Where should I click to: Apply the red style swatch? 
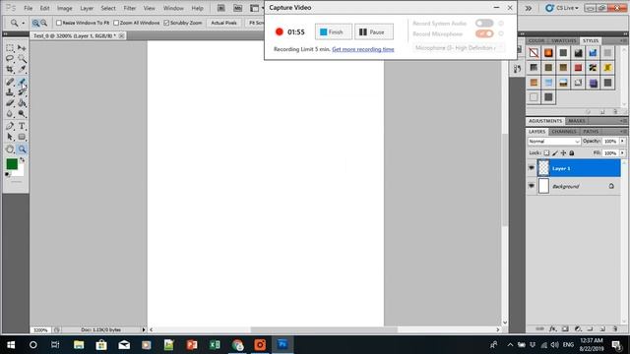point(578,68)
